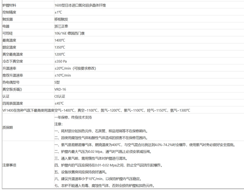Click the ≤20℃/min (可按要求修改) value
244x190 pixels.
[x=75, y=68]
